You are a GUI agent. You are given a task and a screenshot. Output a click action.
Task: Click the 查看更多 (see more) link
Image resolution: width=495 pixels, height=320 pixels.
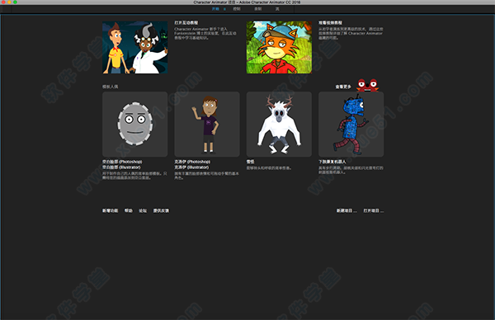[343, 87]
